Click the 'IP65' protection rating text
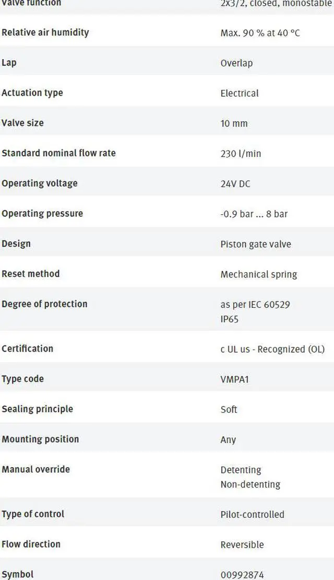This screenshot has height=580, width=334. (230, 319)
